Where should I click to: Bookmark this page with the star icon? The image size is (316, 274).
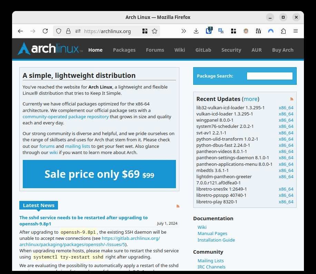(x=155, y=31)
